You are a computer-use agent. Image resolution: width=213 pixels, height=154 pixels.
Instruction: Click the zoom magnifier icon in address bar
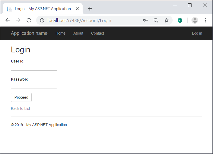pos(156,20)
